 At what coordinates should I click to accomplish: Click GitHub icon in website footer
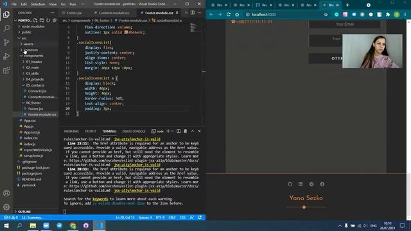coord(290,184)
